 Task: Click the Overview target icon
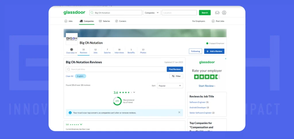point(71,49)
